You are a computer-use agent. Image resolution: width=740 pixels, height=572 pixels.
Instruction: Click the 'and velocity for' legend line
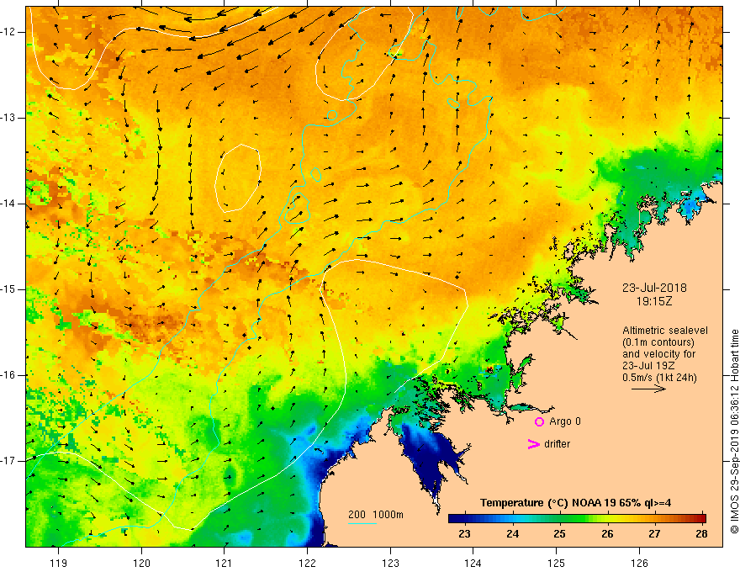tap(658, 354)
